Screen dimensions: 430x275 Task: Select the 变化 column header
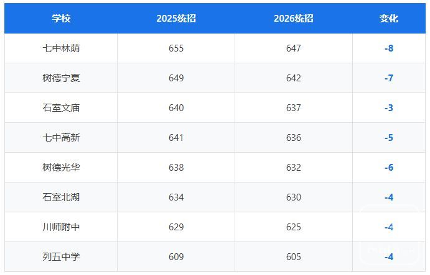(x=389, y=19)
